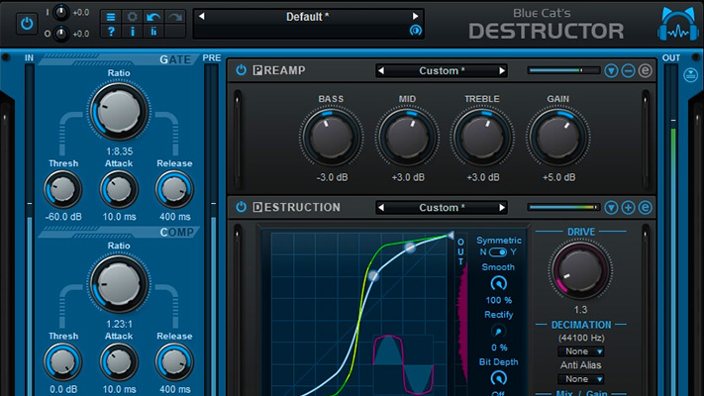Image resolution: width=704 pixels, height=396 pixels.
Task: Click the redo arrow icon
Action: tap(174, 17)
